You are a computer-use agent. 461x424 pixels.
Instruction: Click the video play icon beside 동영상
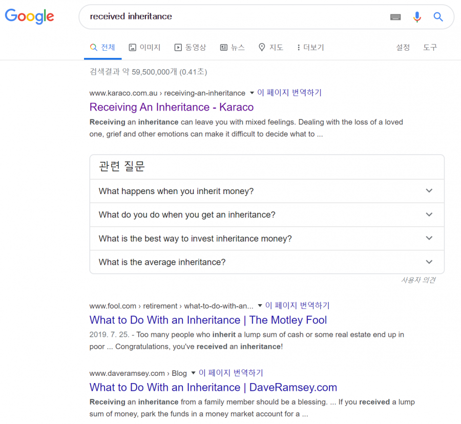point(178,47)
